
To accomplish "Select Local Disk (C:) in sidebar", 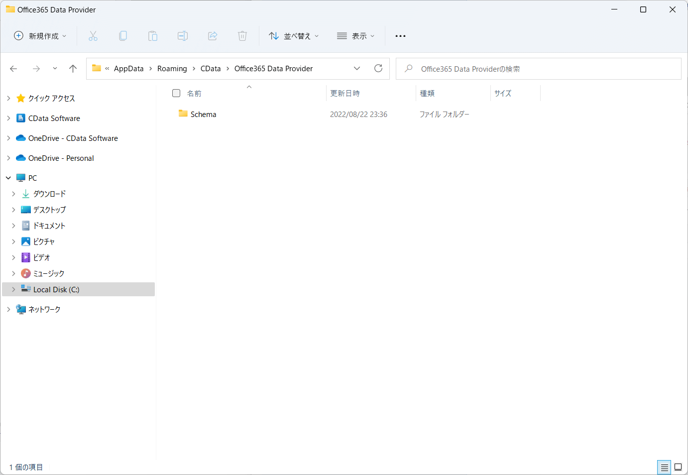I will 56,289.
